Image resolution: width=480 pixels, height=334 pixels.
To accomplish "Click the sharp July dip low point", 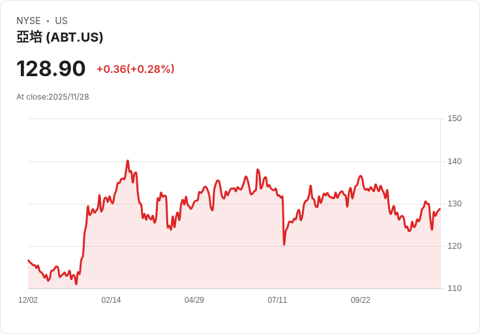I will point(284,244).
